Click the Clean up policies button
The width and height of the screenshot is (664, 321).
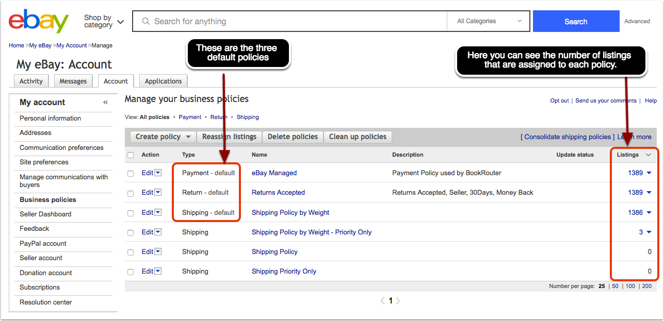(x=358, y=137)
